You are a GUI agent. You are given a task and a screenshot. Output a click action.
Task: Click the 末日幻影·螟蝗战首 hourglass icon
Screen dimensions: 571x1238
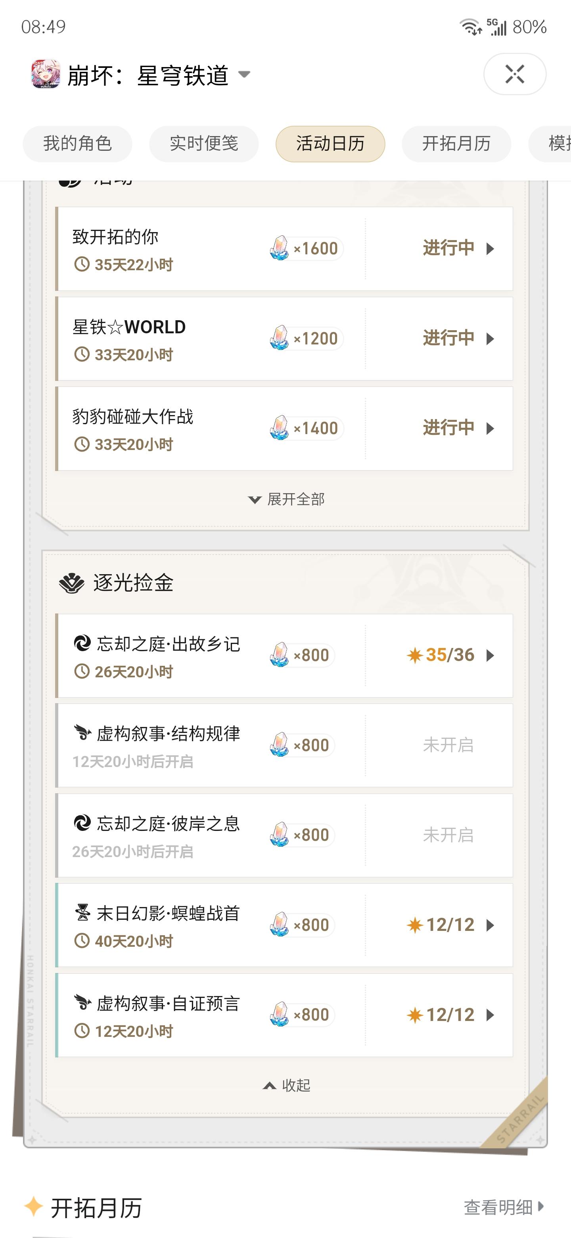coord(82,913)
